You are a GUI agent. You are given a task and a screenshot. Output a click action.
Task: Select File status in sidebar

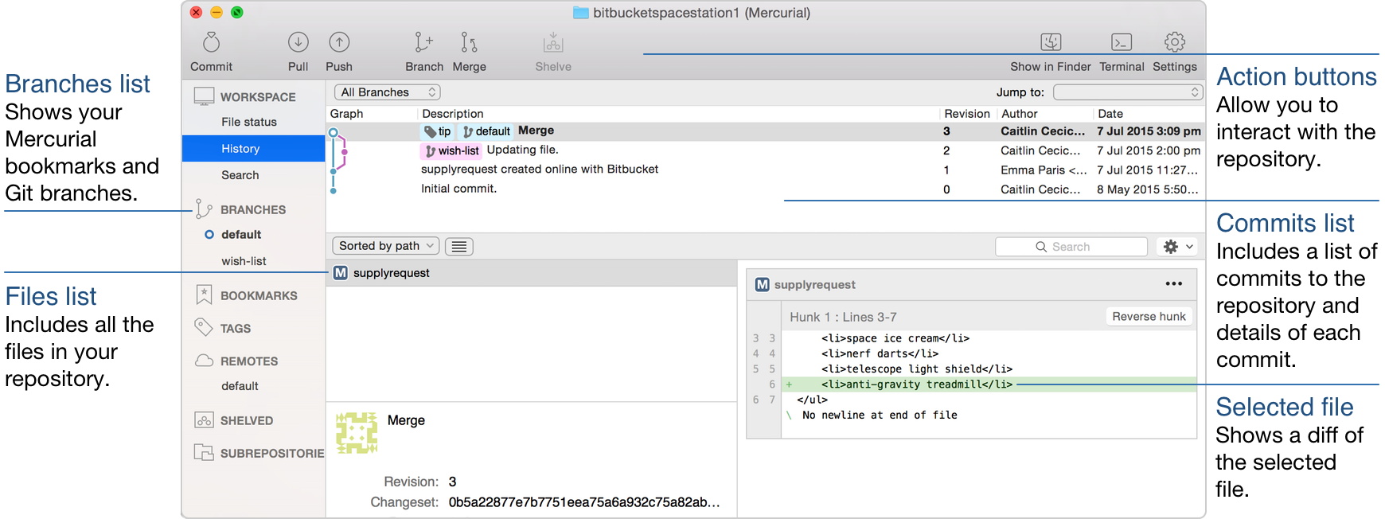coord(249,122)
